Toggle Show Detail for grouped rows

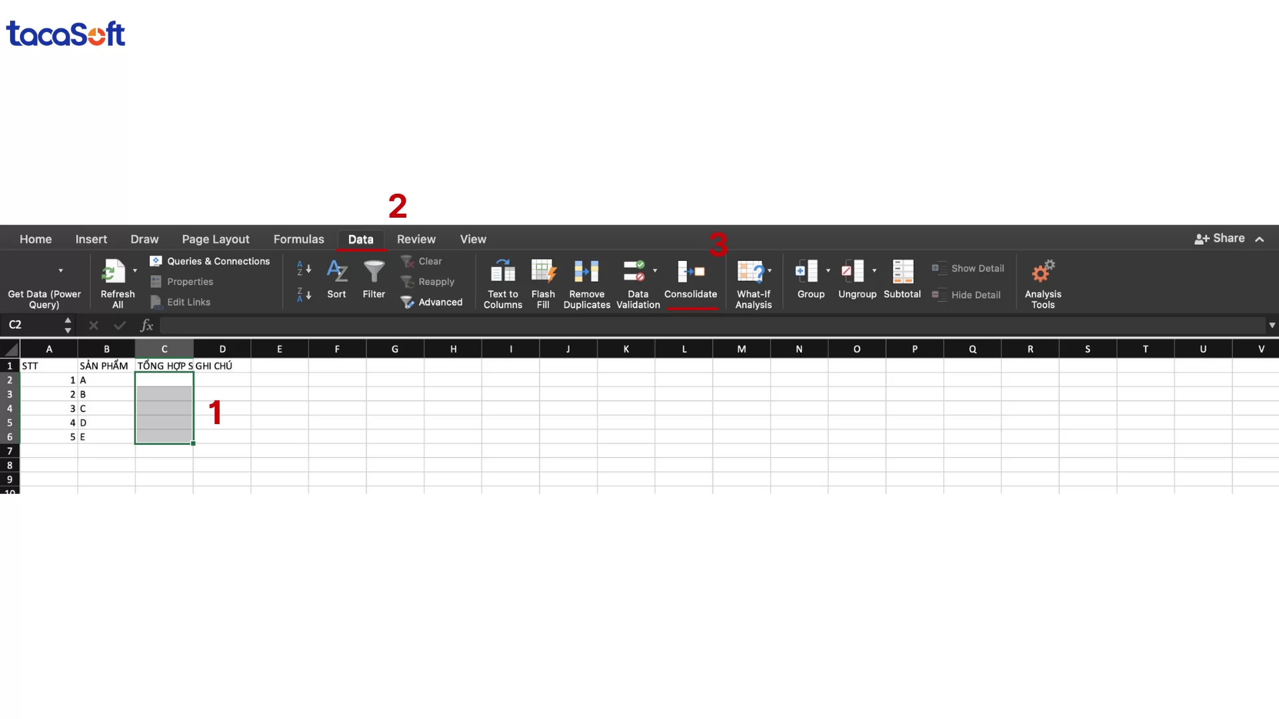coord(968,268)
